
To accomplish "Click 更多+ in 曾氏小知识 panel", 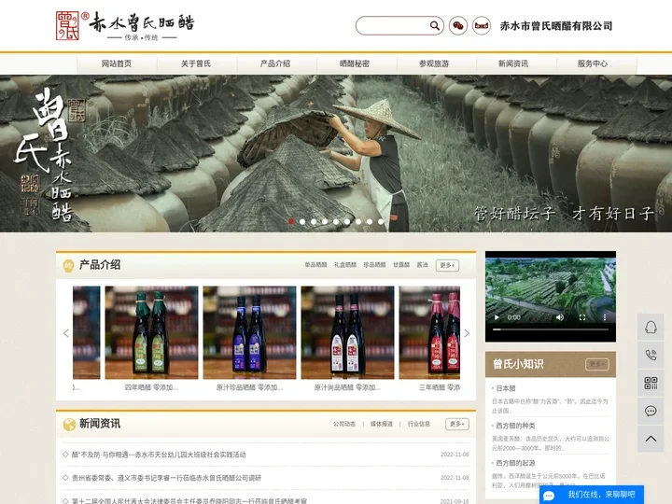I will (597, 364).
